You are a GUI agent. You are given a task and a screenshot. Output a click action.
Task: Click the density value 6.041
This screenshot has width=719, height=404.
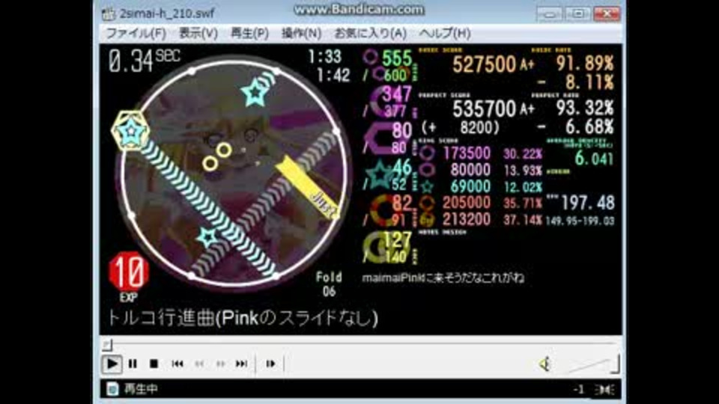coord(594,159)
